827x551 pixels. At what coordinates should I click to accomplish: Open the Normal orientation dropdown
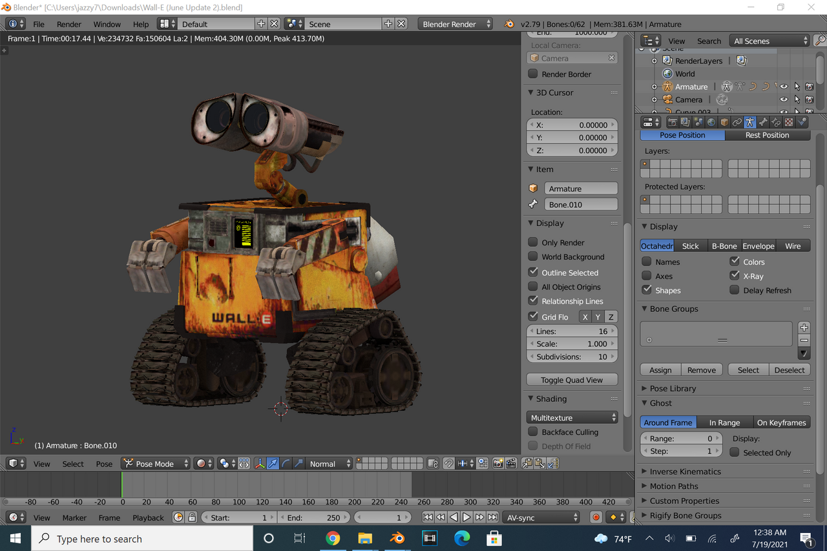tap(330, 463)
